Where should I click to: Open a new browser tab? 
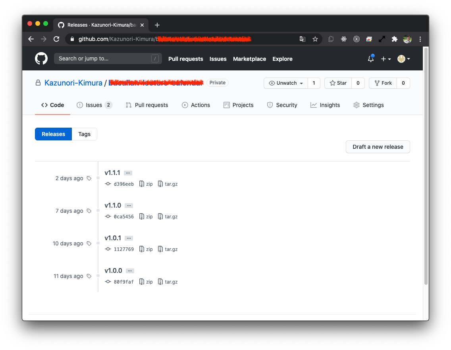(157, 25)
